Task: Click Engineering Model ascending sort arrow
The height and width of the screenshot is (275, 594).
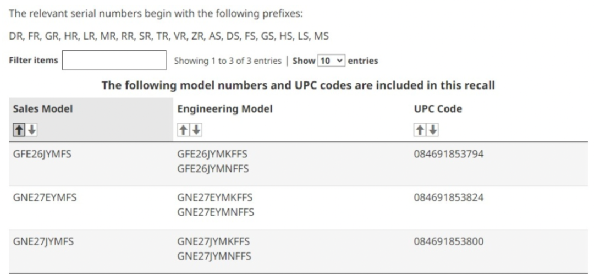Action: [183, 130]
